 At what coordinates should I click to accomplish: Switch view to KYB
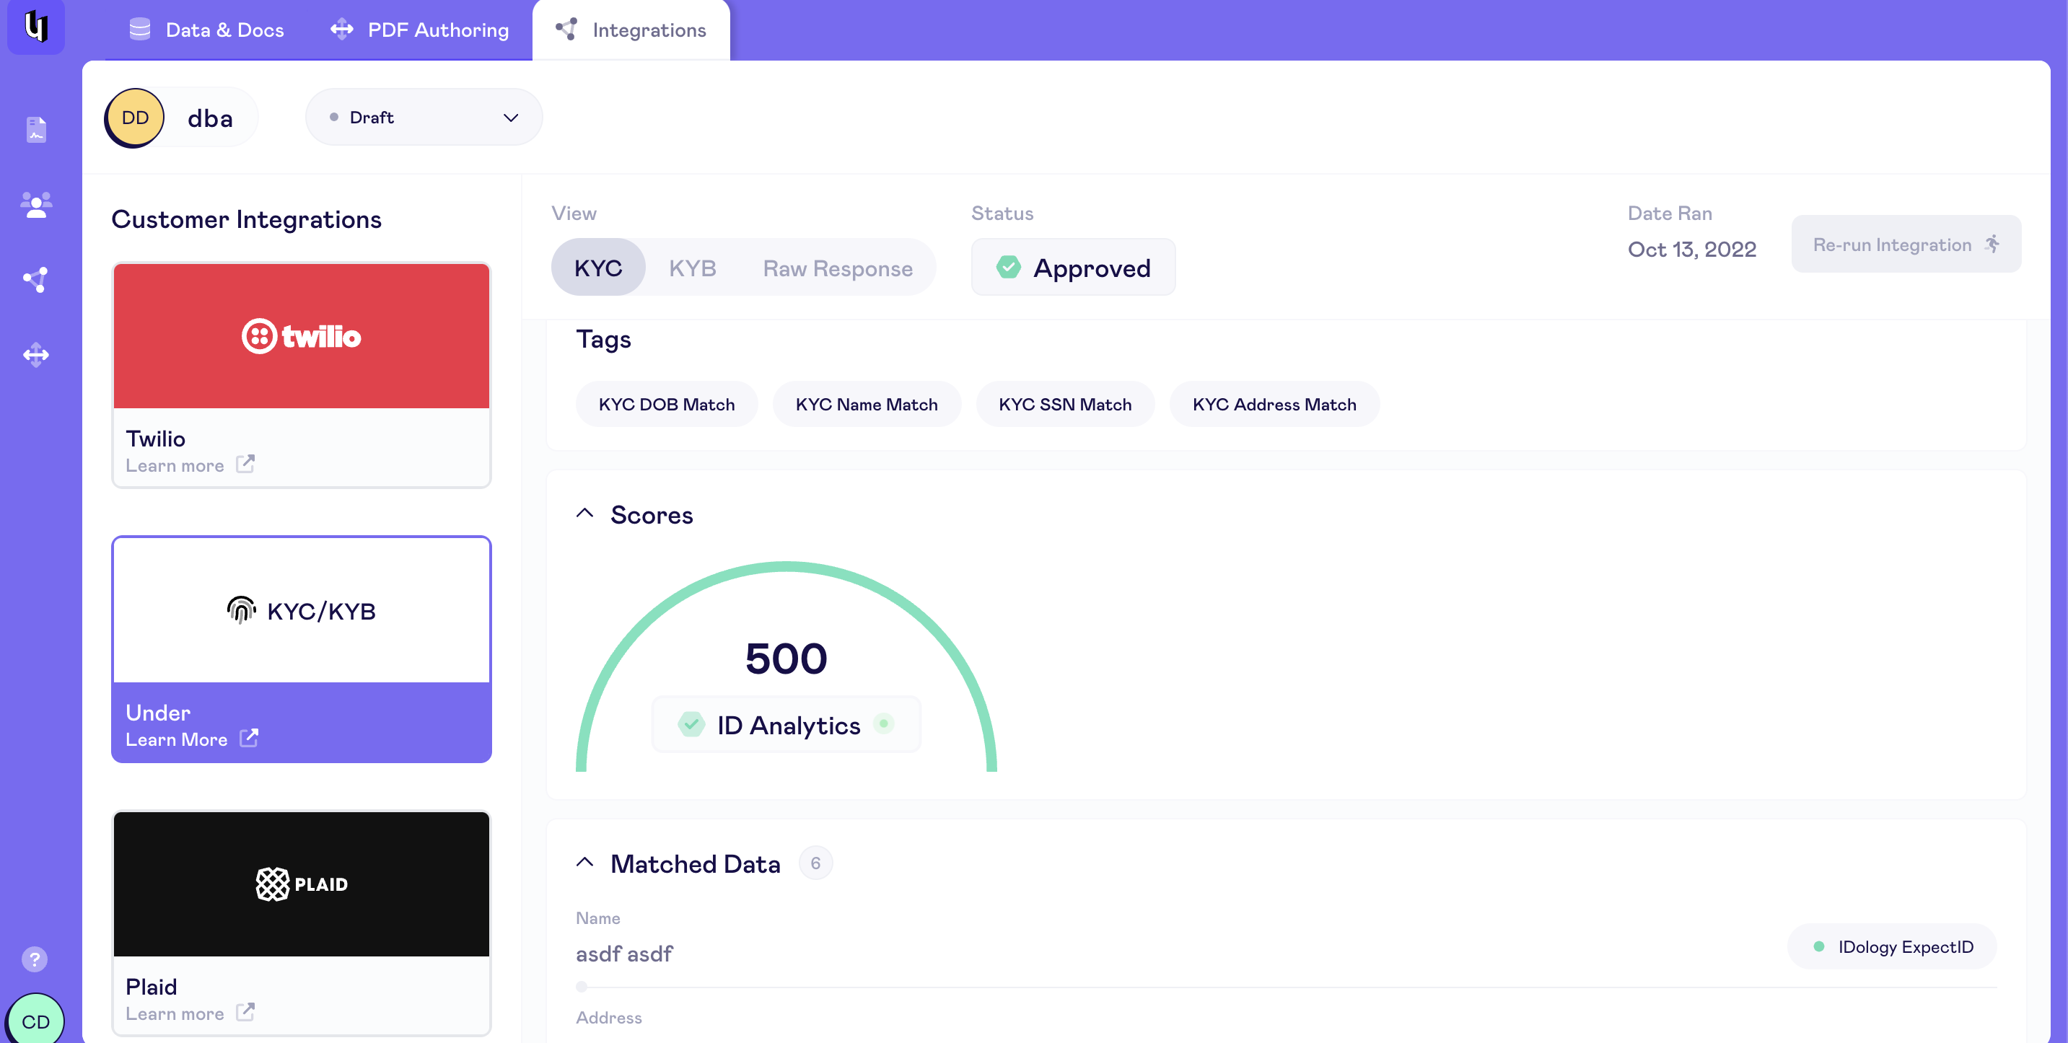click(692, 268)
